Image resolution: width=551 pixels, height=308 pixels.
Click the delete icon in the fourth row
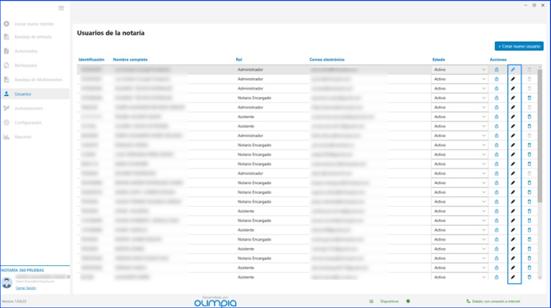pos(530,98)
